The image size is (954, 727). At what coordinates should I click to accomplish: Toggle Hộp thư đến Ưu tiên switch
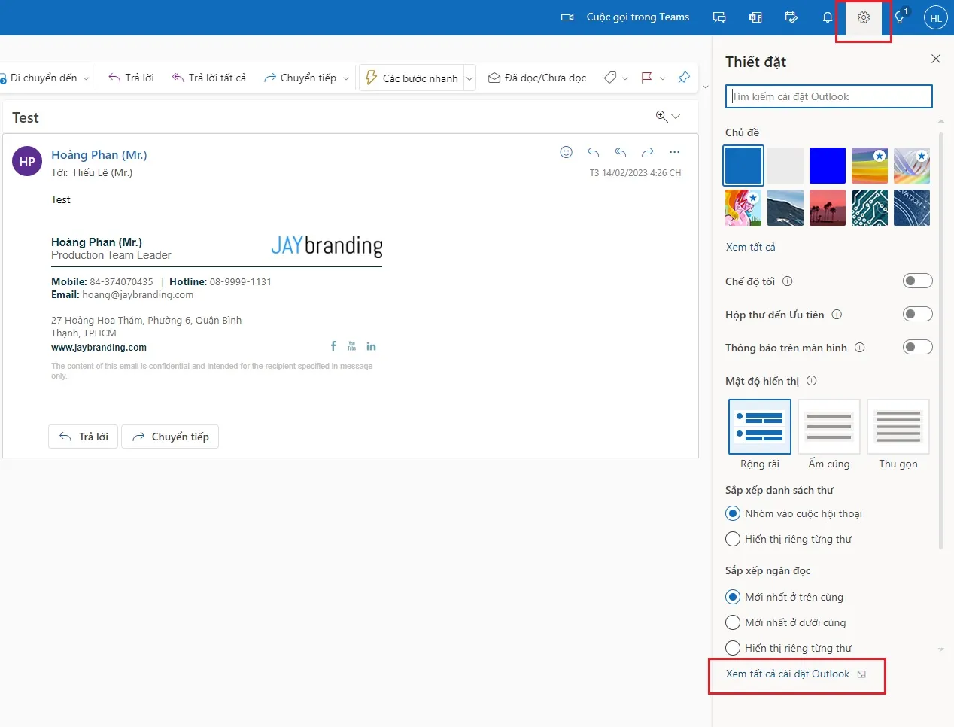click(x=917, y=314)
